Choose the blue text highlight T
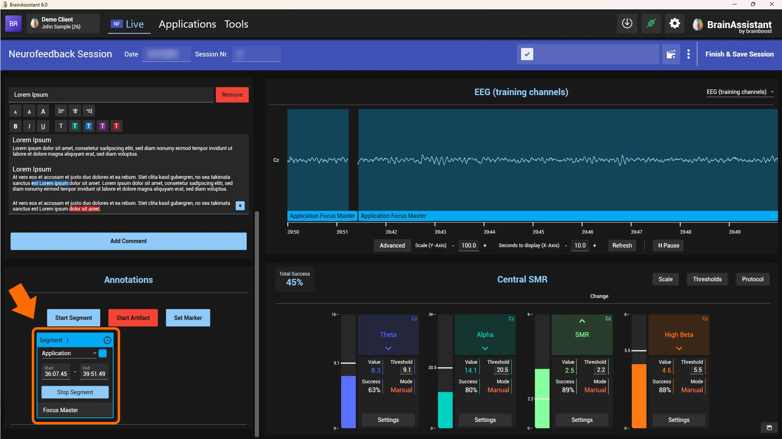Viewport: 782px width, 439px height. [89, 126]
